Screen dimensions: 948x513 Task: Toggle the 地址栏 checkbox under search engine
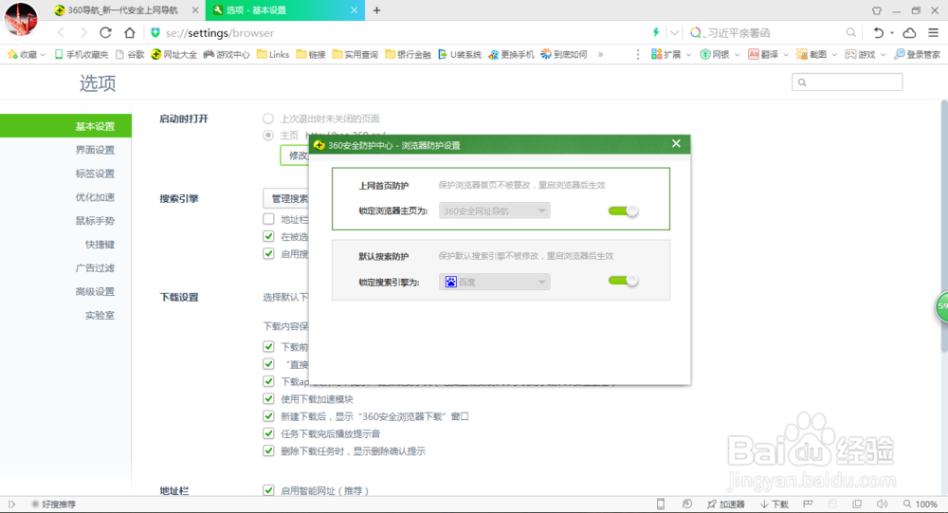click(268, 219)
